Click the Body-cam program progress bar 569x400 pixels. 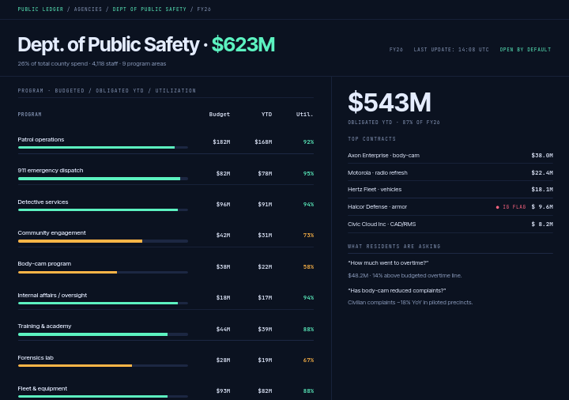[103, 272]
